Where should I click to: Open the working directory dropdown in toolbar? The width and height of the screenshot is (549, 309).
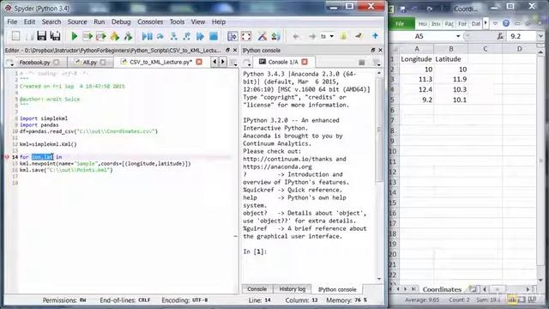(332, 36)
